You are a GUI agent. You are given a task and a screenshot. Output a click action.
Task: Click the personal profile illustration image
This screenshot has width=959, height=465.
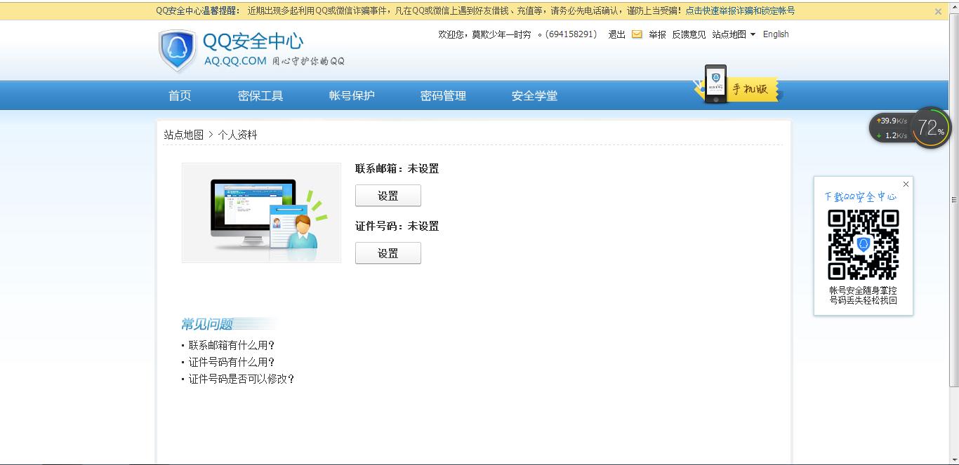tap(261, 213)
